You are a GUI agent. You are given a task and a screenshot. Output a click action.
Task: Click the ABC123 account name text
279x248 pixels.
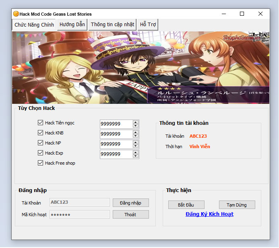[198, 136]
